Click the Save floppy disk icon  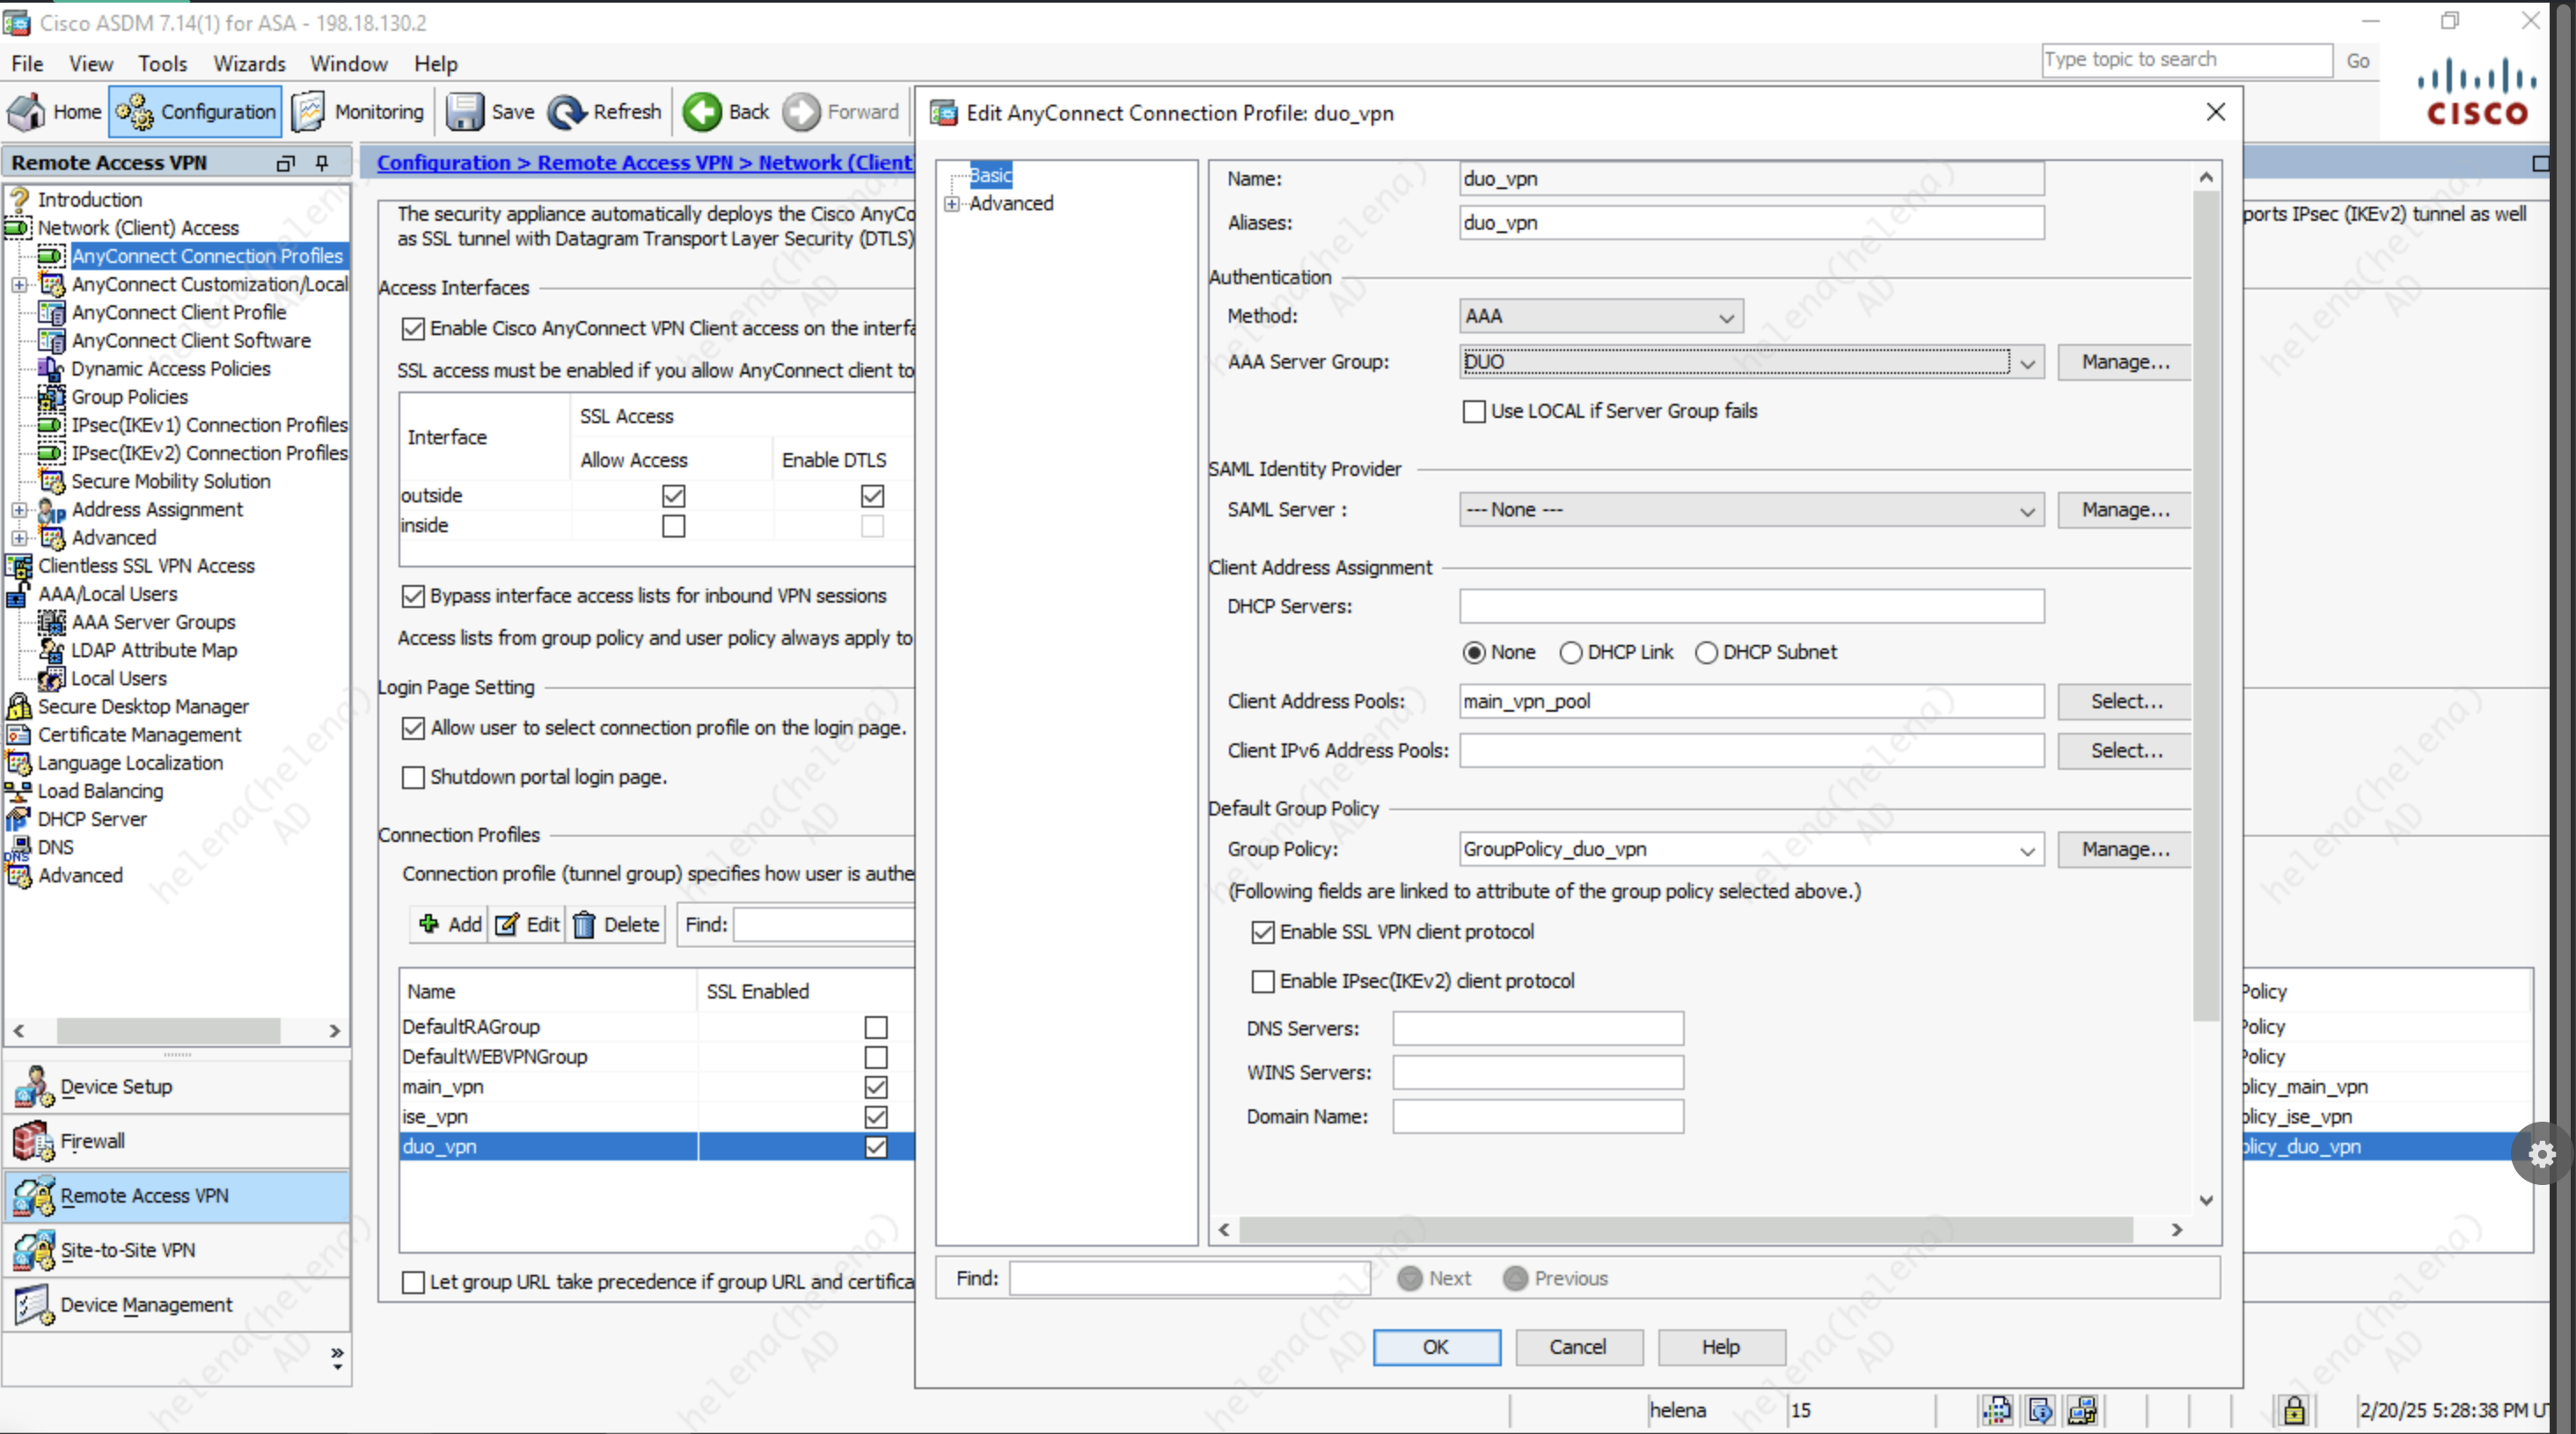(x=464, y=112)
